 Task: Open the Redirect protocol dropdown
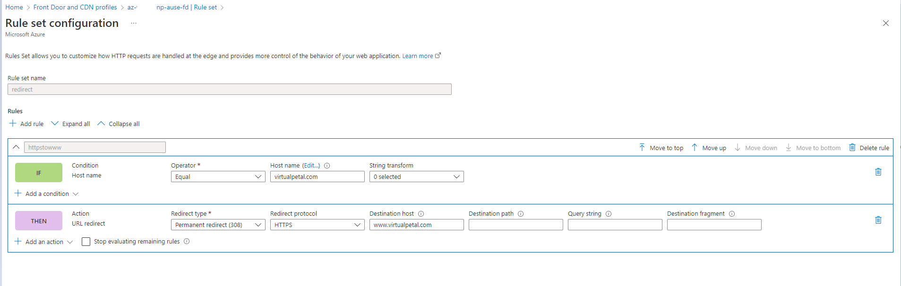pos(317,225)
